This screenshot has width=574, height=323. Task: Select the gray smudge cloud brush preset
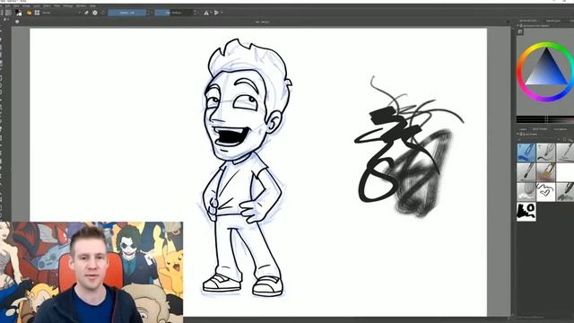click(526, 191)
